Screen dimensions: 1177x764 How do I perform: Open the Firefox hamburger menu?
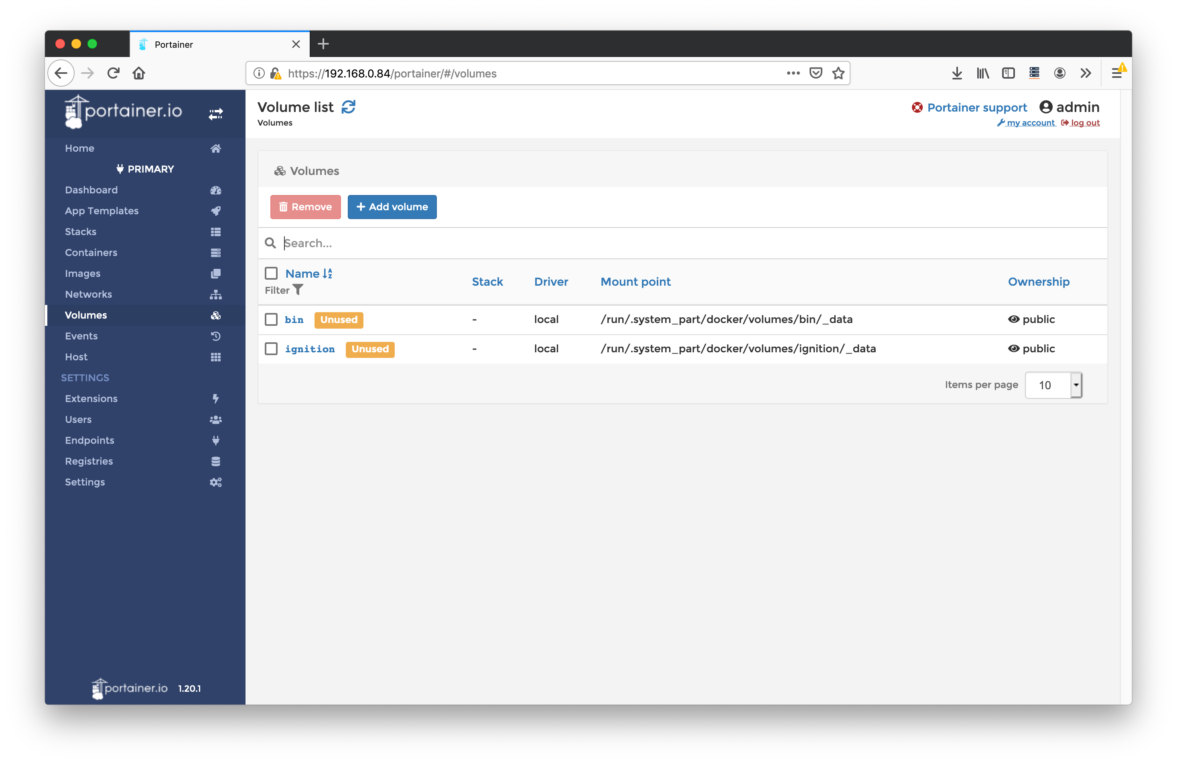[1117, 73]
